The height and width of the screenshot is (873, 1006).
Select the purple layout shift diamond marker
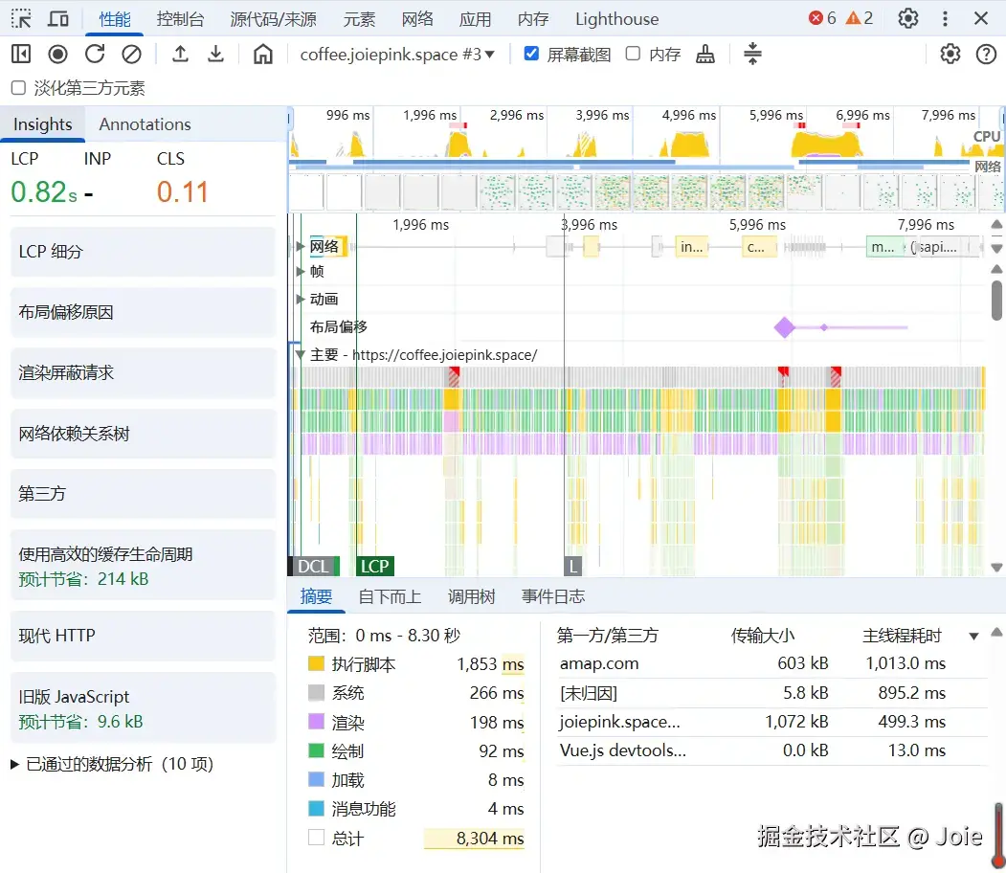tap(784, 327)
